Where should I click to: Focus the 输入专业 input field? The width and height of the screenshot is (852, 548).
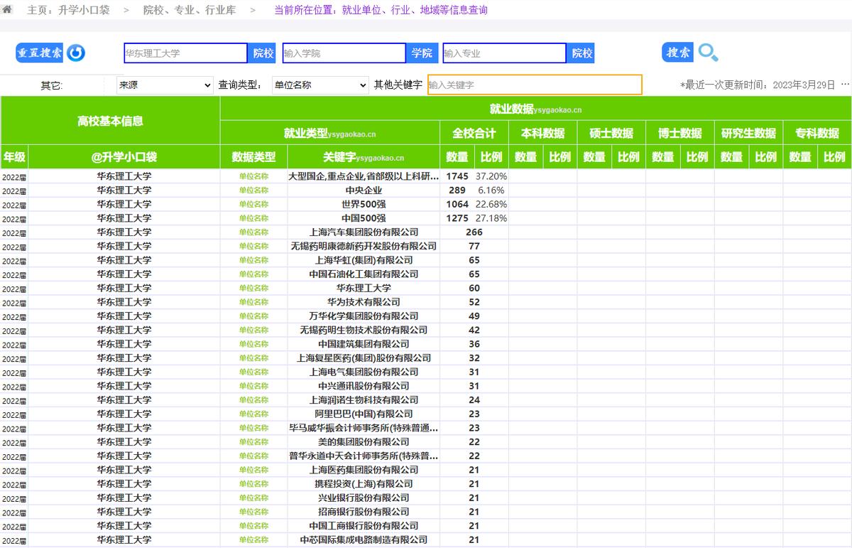[505, 53]
